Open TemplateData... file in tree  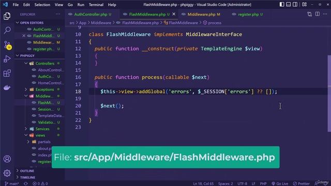pyautogui.click(x=50, y=116)
